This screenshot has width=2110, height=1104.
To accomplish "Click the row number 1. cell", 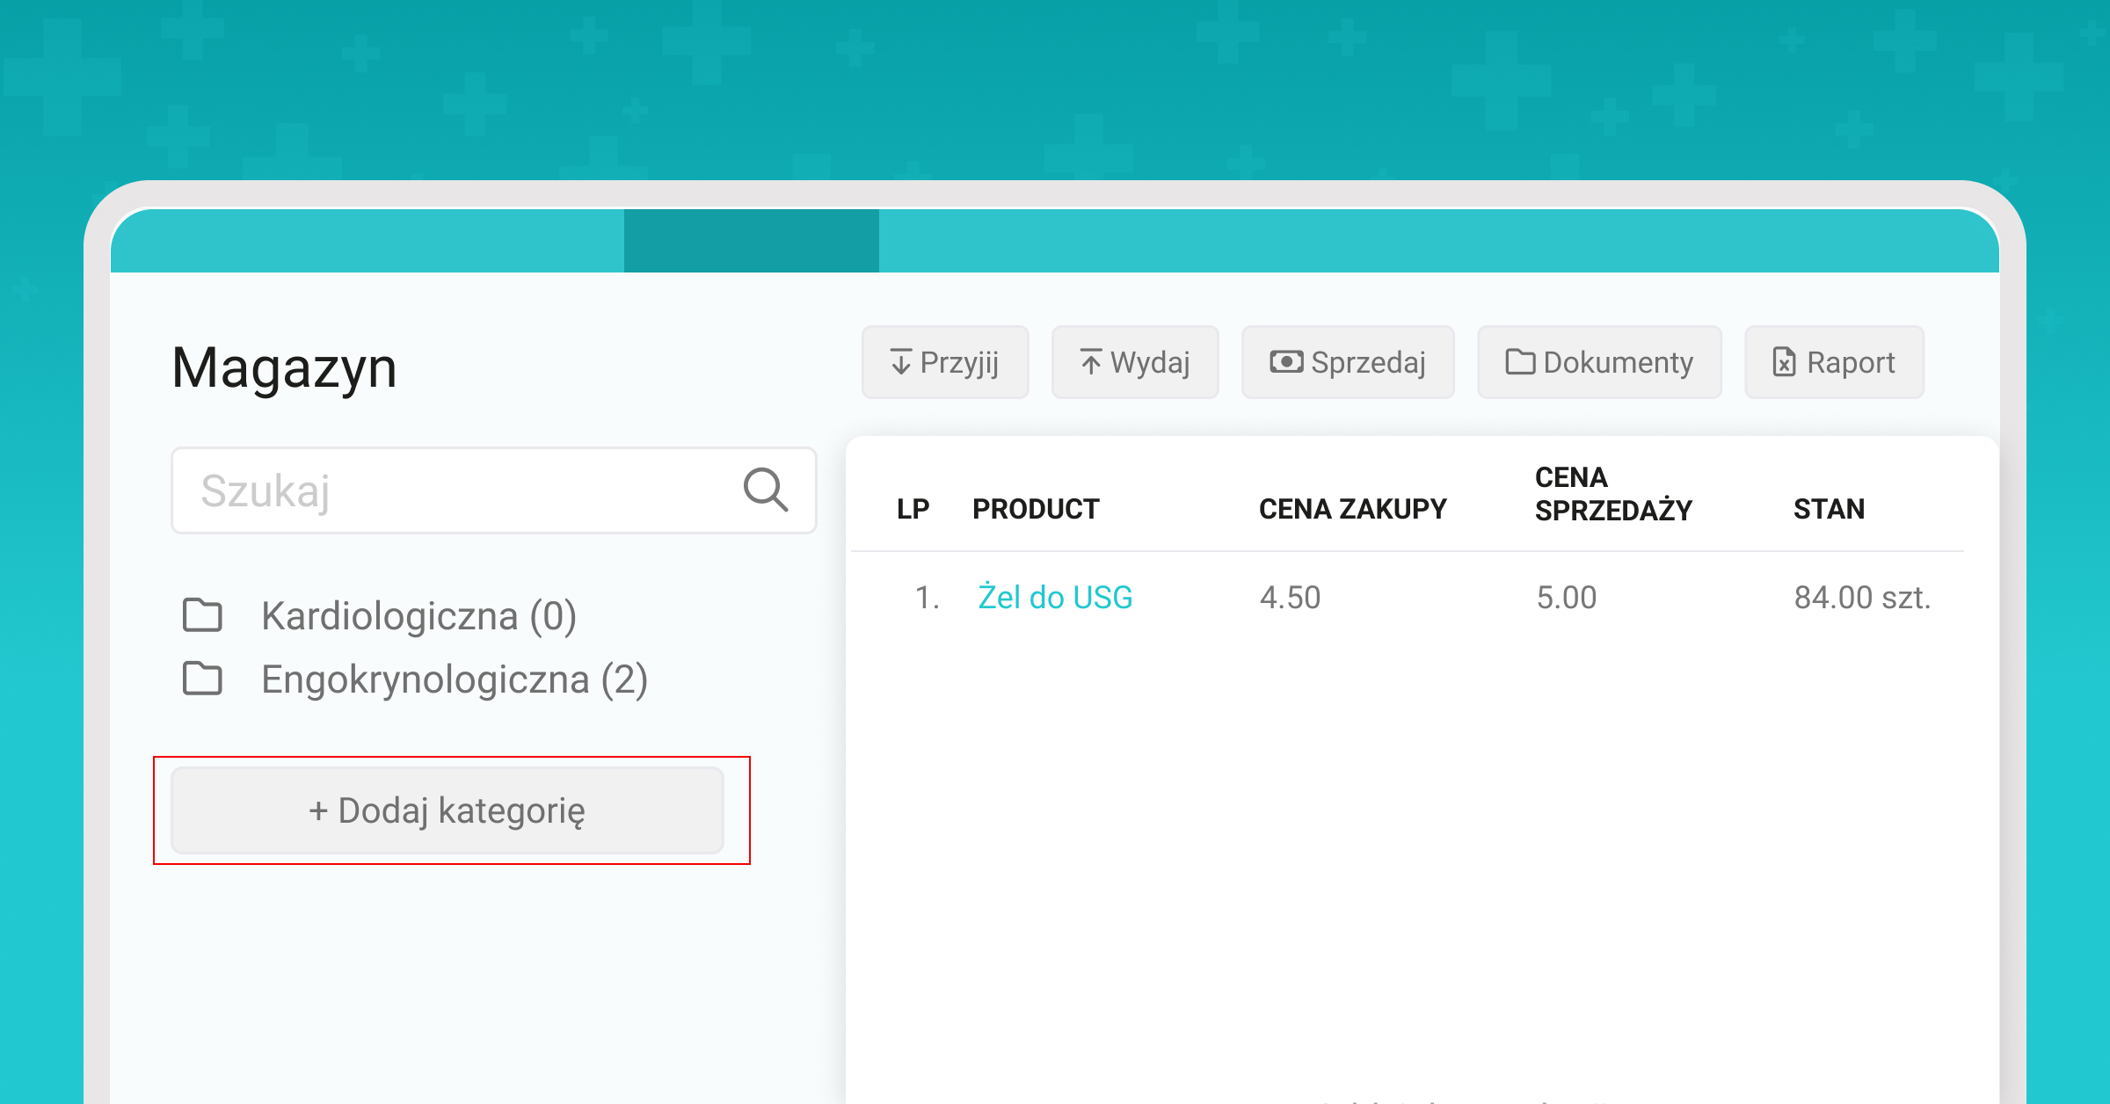I will pyautogui.click(x=928, y=598).
